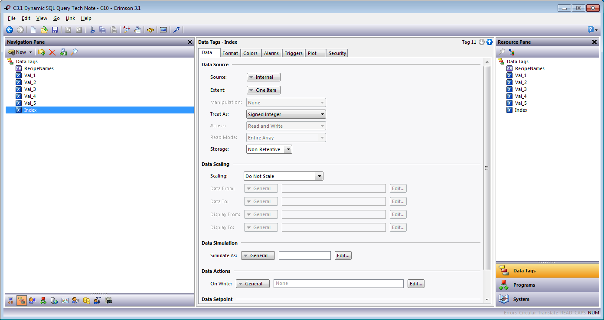Click Edit button next to On Write
604x320 pixels.
click(x=416, y=284)
